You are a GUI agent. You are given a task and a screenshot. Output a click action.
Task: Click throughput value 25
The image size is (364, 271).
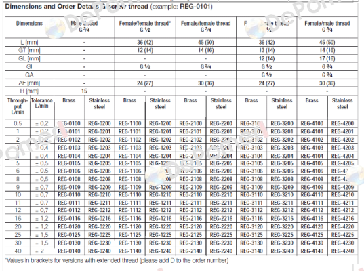[18, 235]
